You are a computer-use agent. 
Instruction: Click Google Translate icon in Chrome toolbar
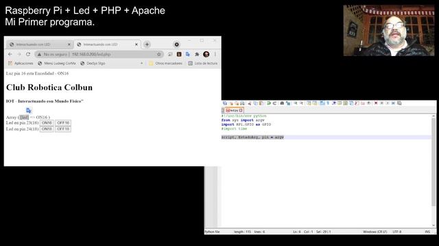pos(188,55)
